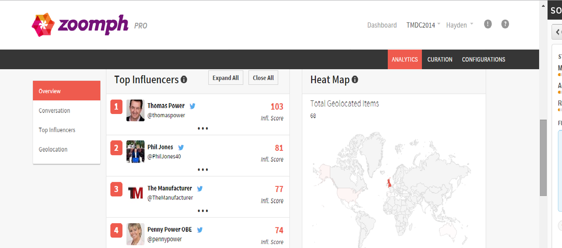Click the Total Geolocated Items label
The image size is (562, 248).
tap(345, 104)
